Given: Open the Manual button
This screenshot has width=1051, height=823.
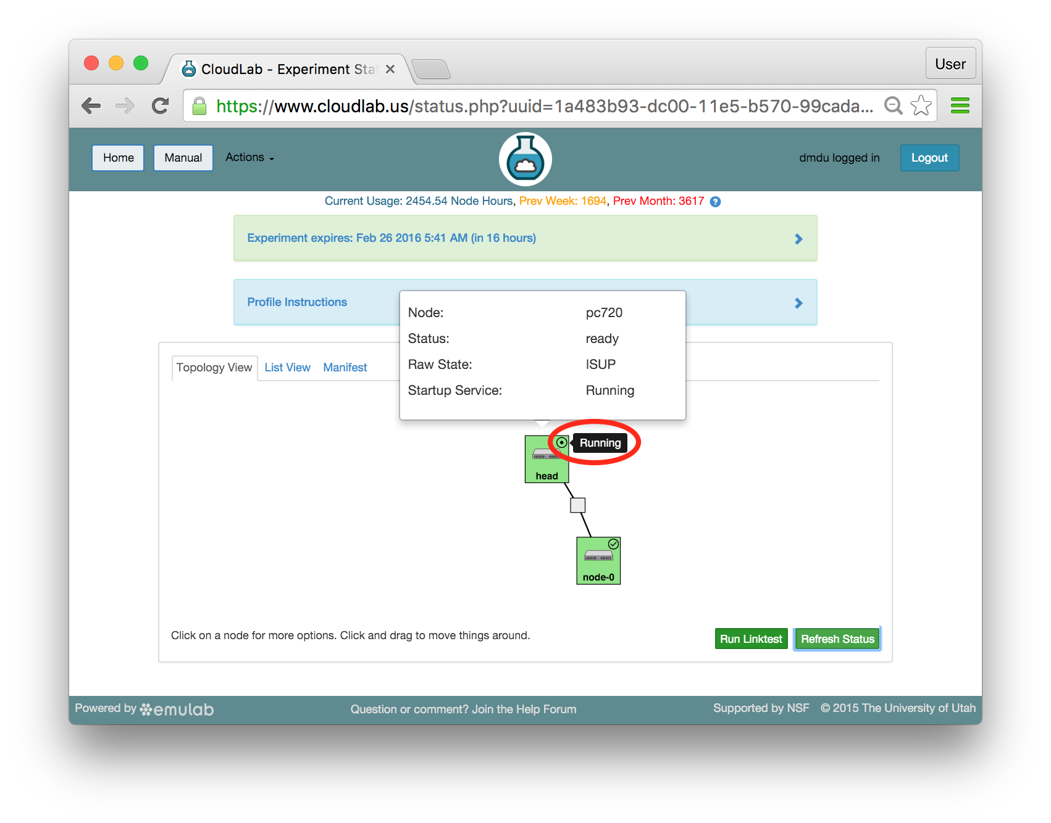Looking at the screenshot, I should point(183,158).
